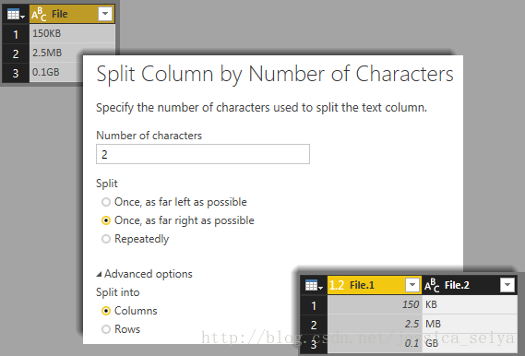
Task: Select the 150KB cell in File column
Action: click(72, 33)
